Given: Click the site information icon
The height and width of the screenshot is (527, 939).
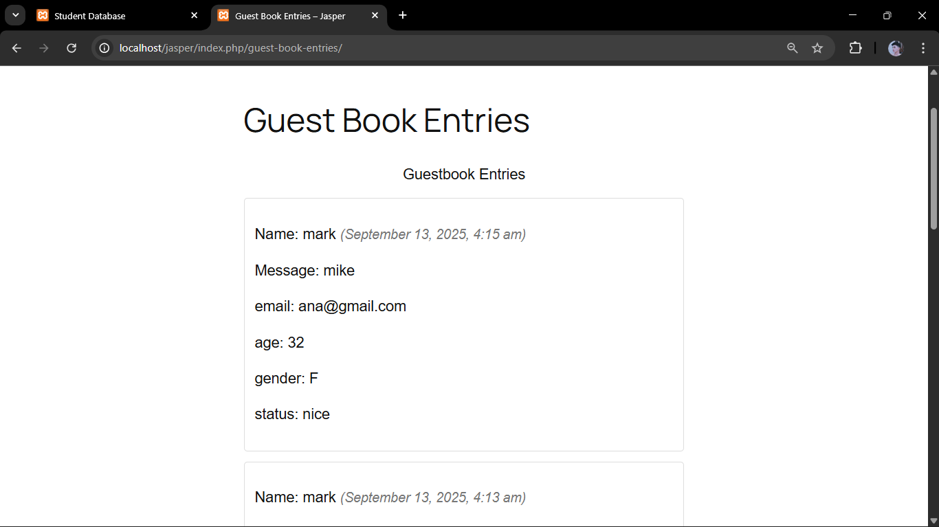Looking at the screenshot, I should click(104, 48).
